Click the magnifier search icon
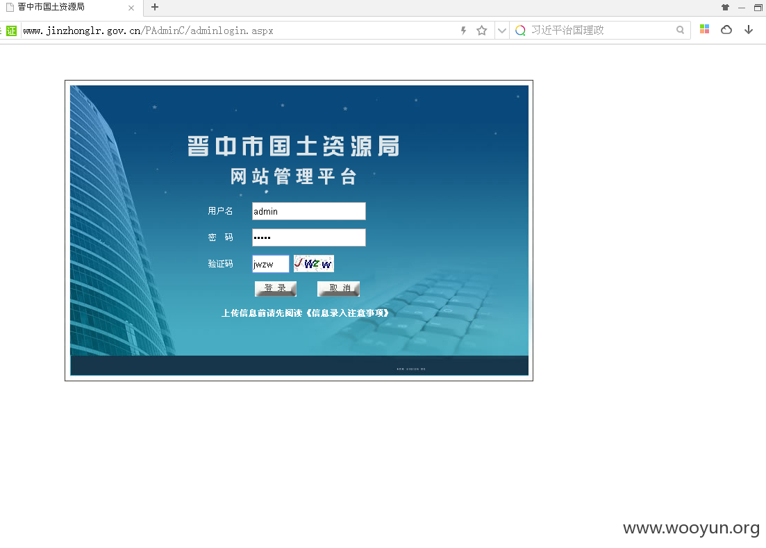The height and width of the screenshot is (548, 766). tap(680, 31)
